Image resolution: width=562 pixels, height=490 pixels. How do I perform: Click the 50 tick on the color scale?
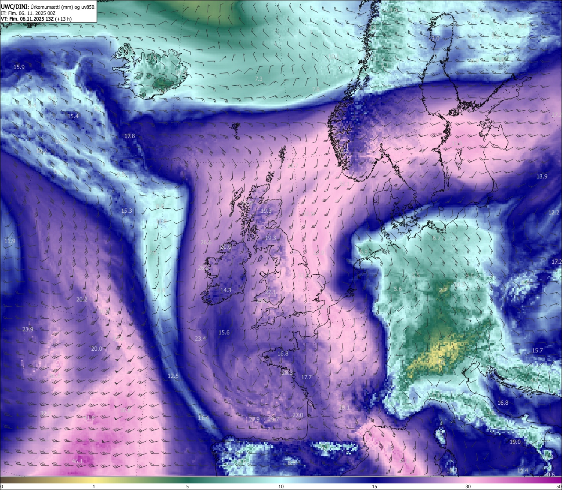pyautogui.click(x=559, y=486)
